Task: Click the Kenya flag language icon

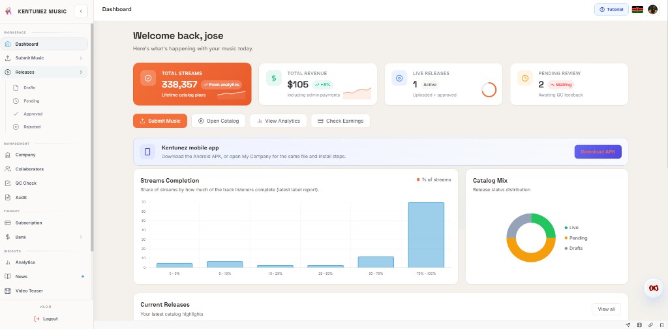Action: click(637, 9)
